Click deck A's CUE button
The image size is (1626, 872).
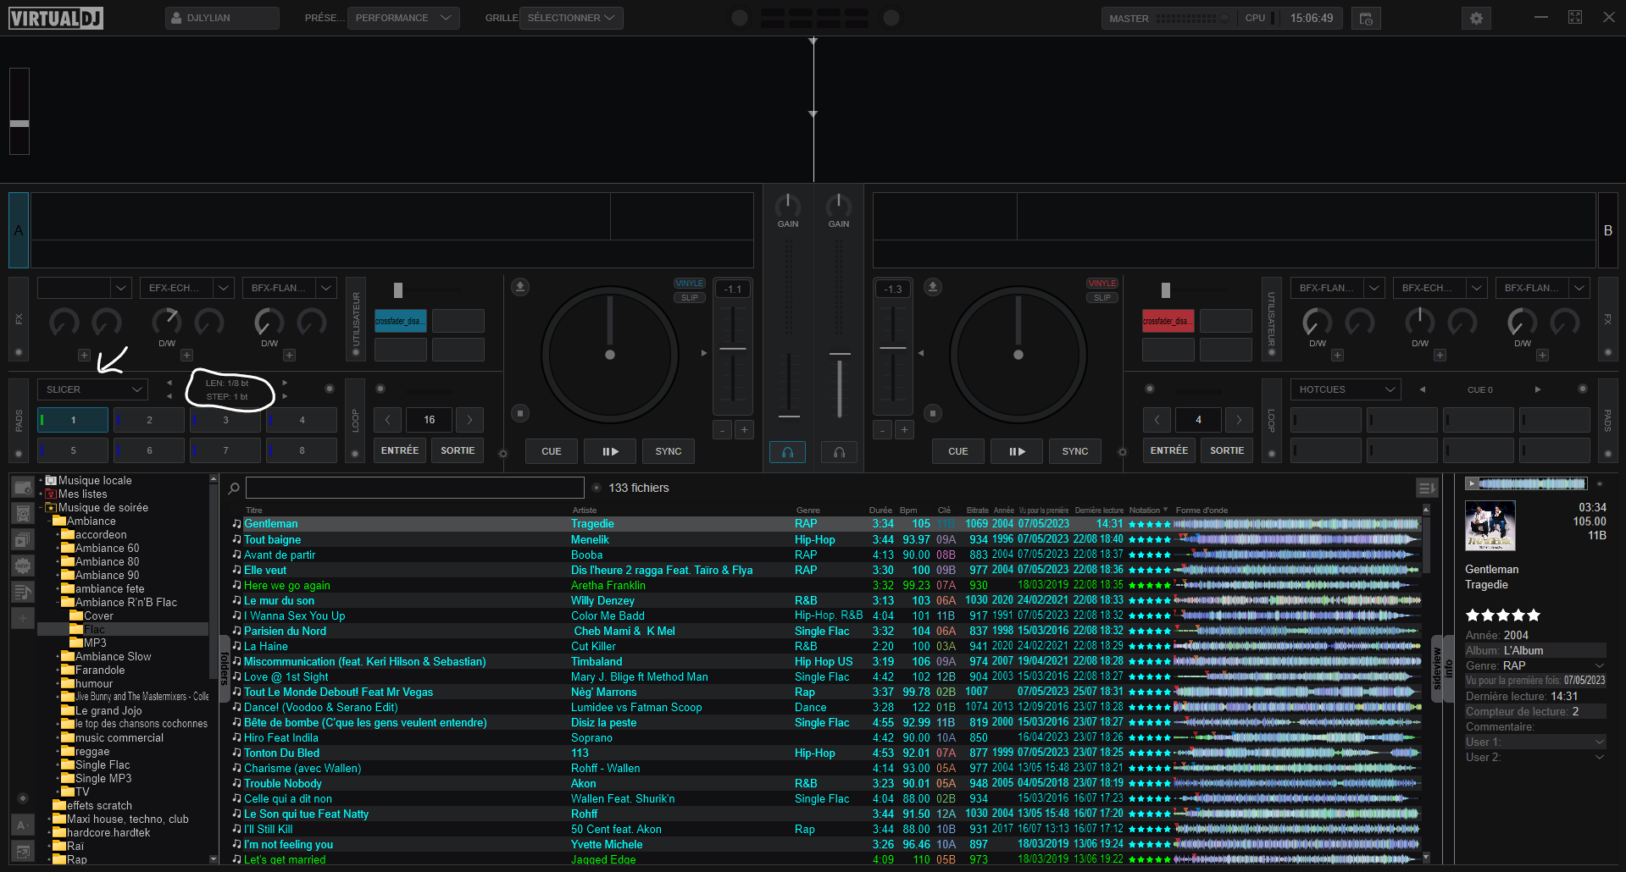[x=552, y=451]
